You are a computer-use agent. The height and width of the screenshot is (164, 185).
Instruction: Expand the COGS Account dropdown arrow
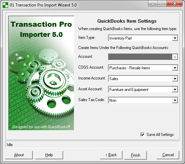pos(175,68)
